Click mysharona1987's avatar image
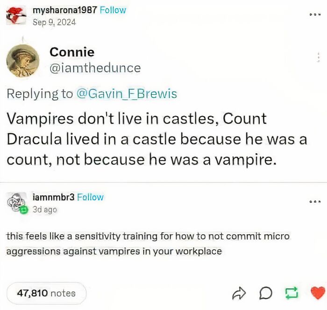 (x=16, y=15)
